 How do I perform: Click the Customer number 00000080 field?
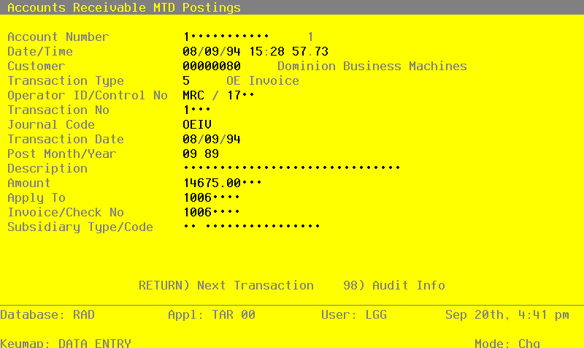pyautogui.click(x=212, y=66)
